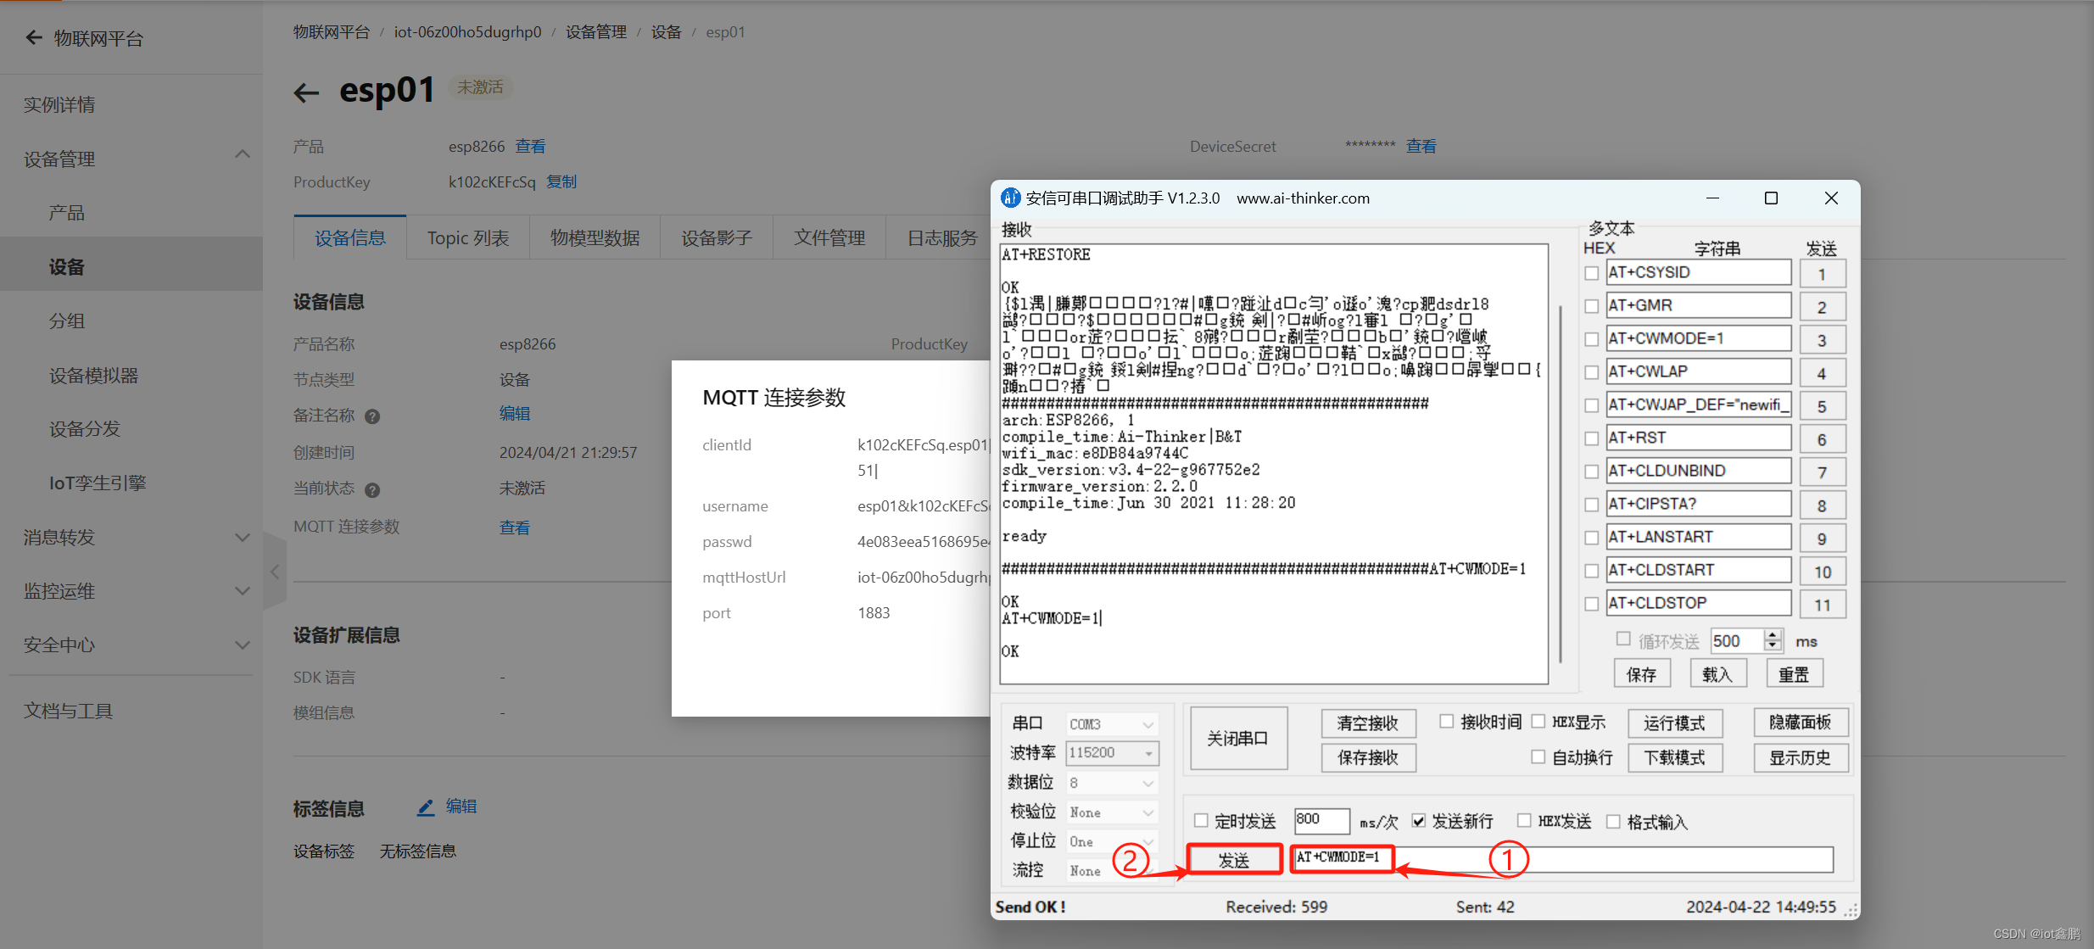Click the 载入 button in multi-text panel
The width and height of the screenshot is (2094, 949).
pyautogui.click(x=1717, y=674)
